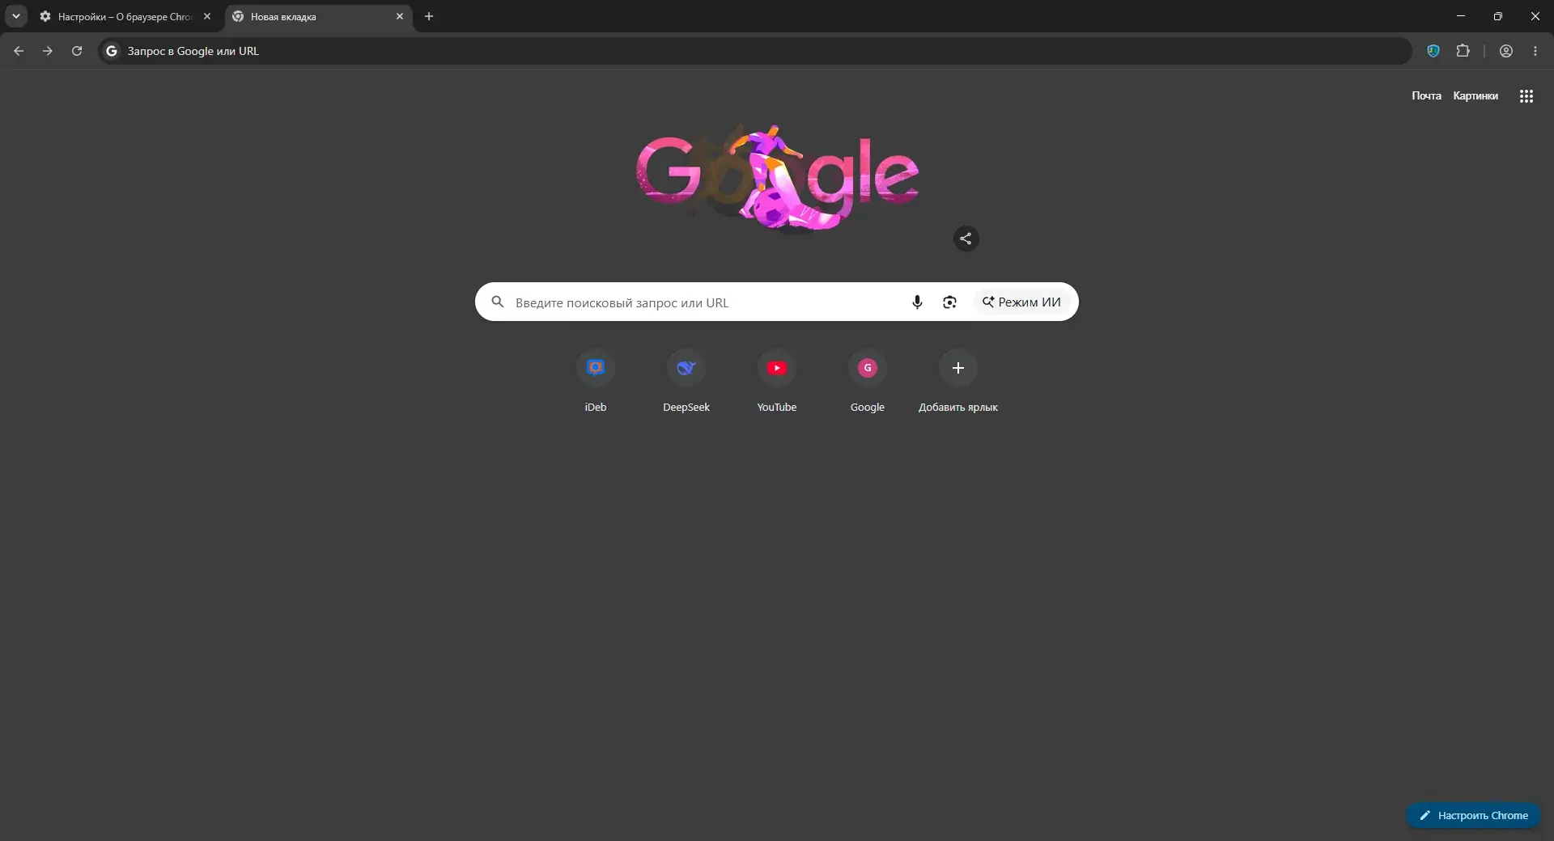Click the Настроить Chrome button
This screenshot has height=841, width=1554.
tap(1473, 815)
